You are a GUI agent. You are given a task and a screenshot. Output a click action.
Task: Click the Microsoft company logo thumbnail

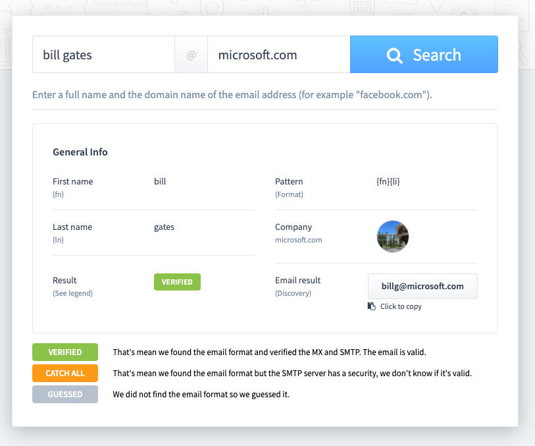(x=393, y=237)
